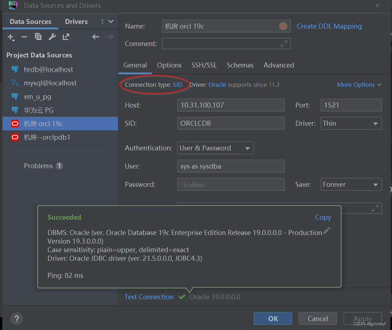Screen dimensions: 392x330
Task: Open the Advanced tab
Action: tap(279, 65)
